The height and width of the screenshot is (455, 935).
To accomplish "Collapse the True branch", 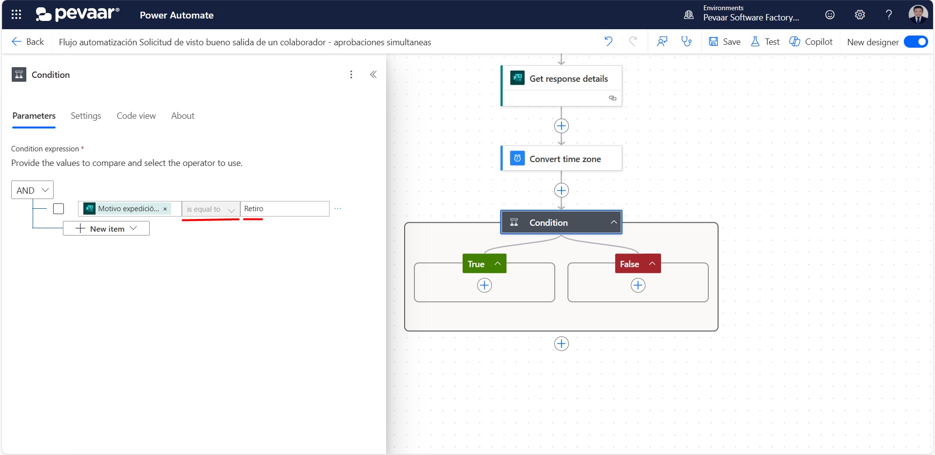I will [x=498, y=264].
